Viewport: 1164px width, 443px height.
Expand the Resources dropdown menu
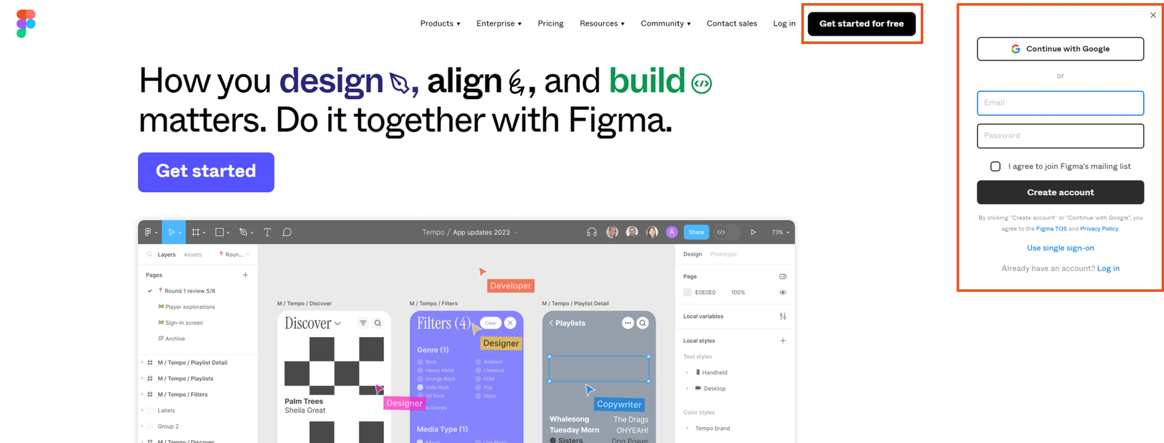tap(602, 23)
